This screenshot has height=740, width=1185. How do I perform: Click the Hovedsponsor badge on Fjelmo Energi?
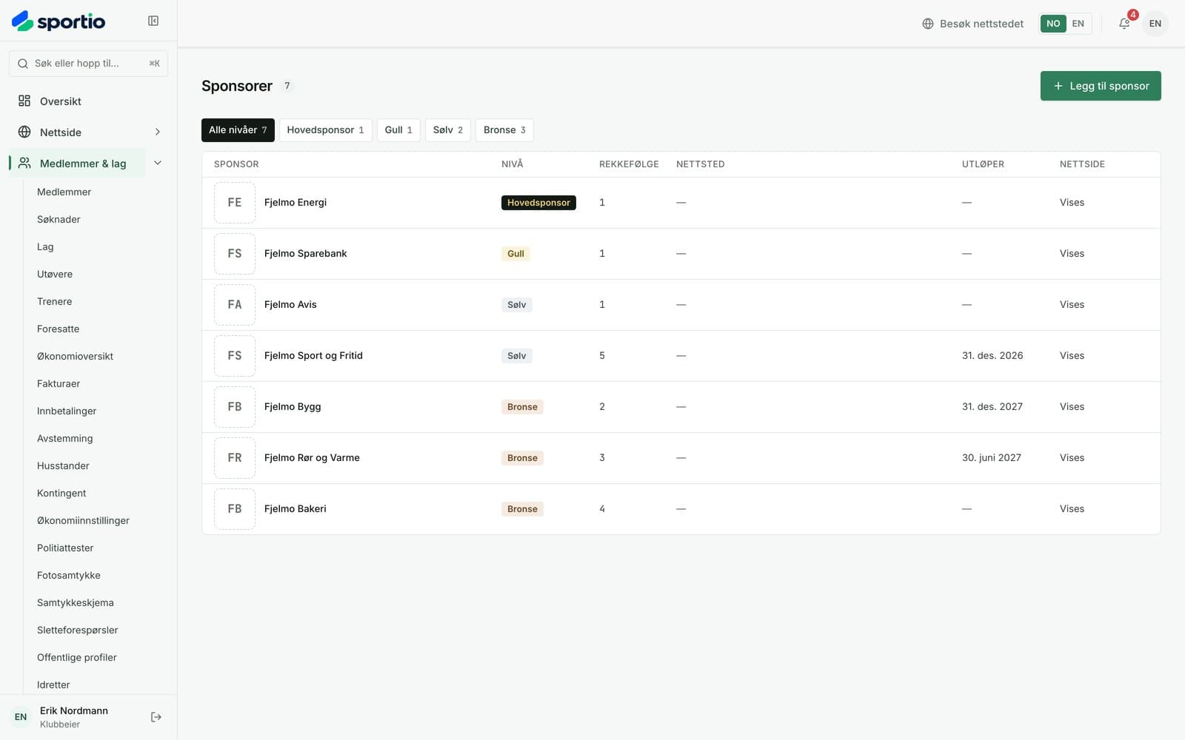click(538, 203)
